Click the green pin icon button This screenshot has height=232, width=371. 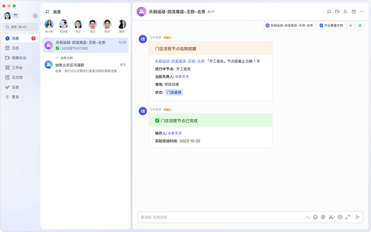pyautogui.click(x=360, y=26)
